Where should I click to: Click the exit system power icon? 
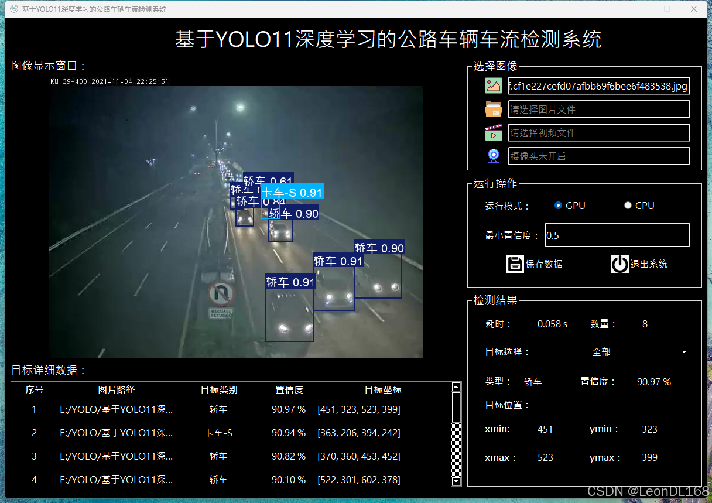click(x=619, y=264)
